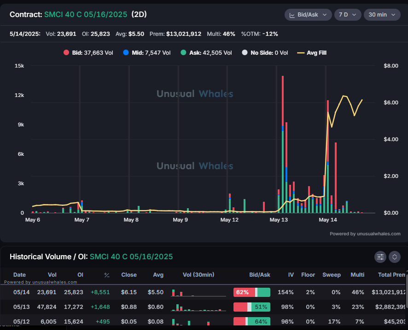Click the May 13 x-axis label
The width and height of the screenshot is (408, 330).
[x=279, y=220]
